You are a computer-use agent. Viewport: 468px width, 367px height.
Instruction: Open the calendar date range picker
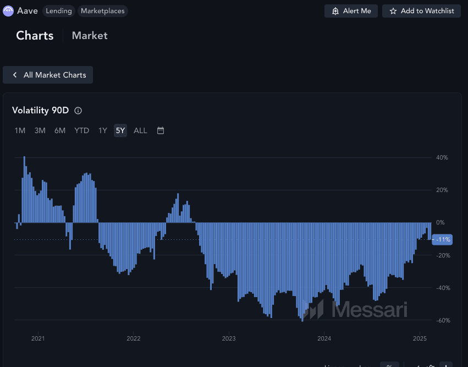[161, 130]
